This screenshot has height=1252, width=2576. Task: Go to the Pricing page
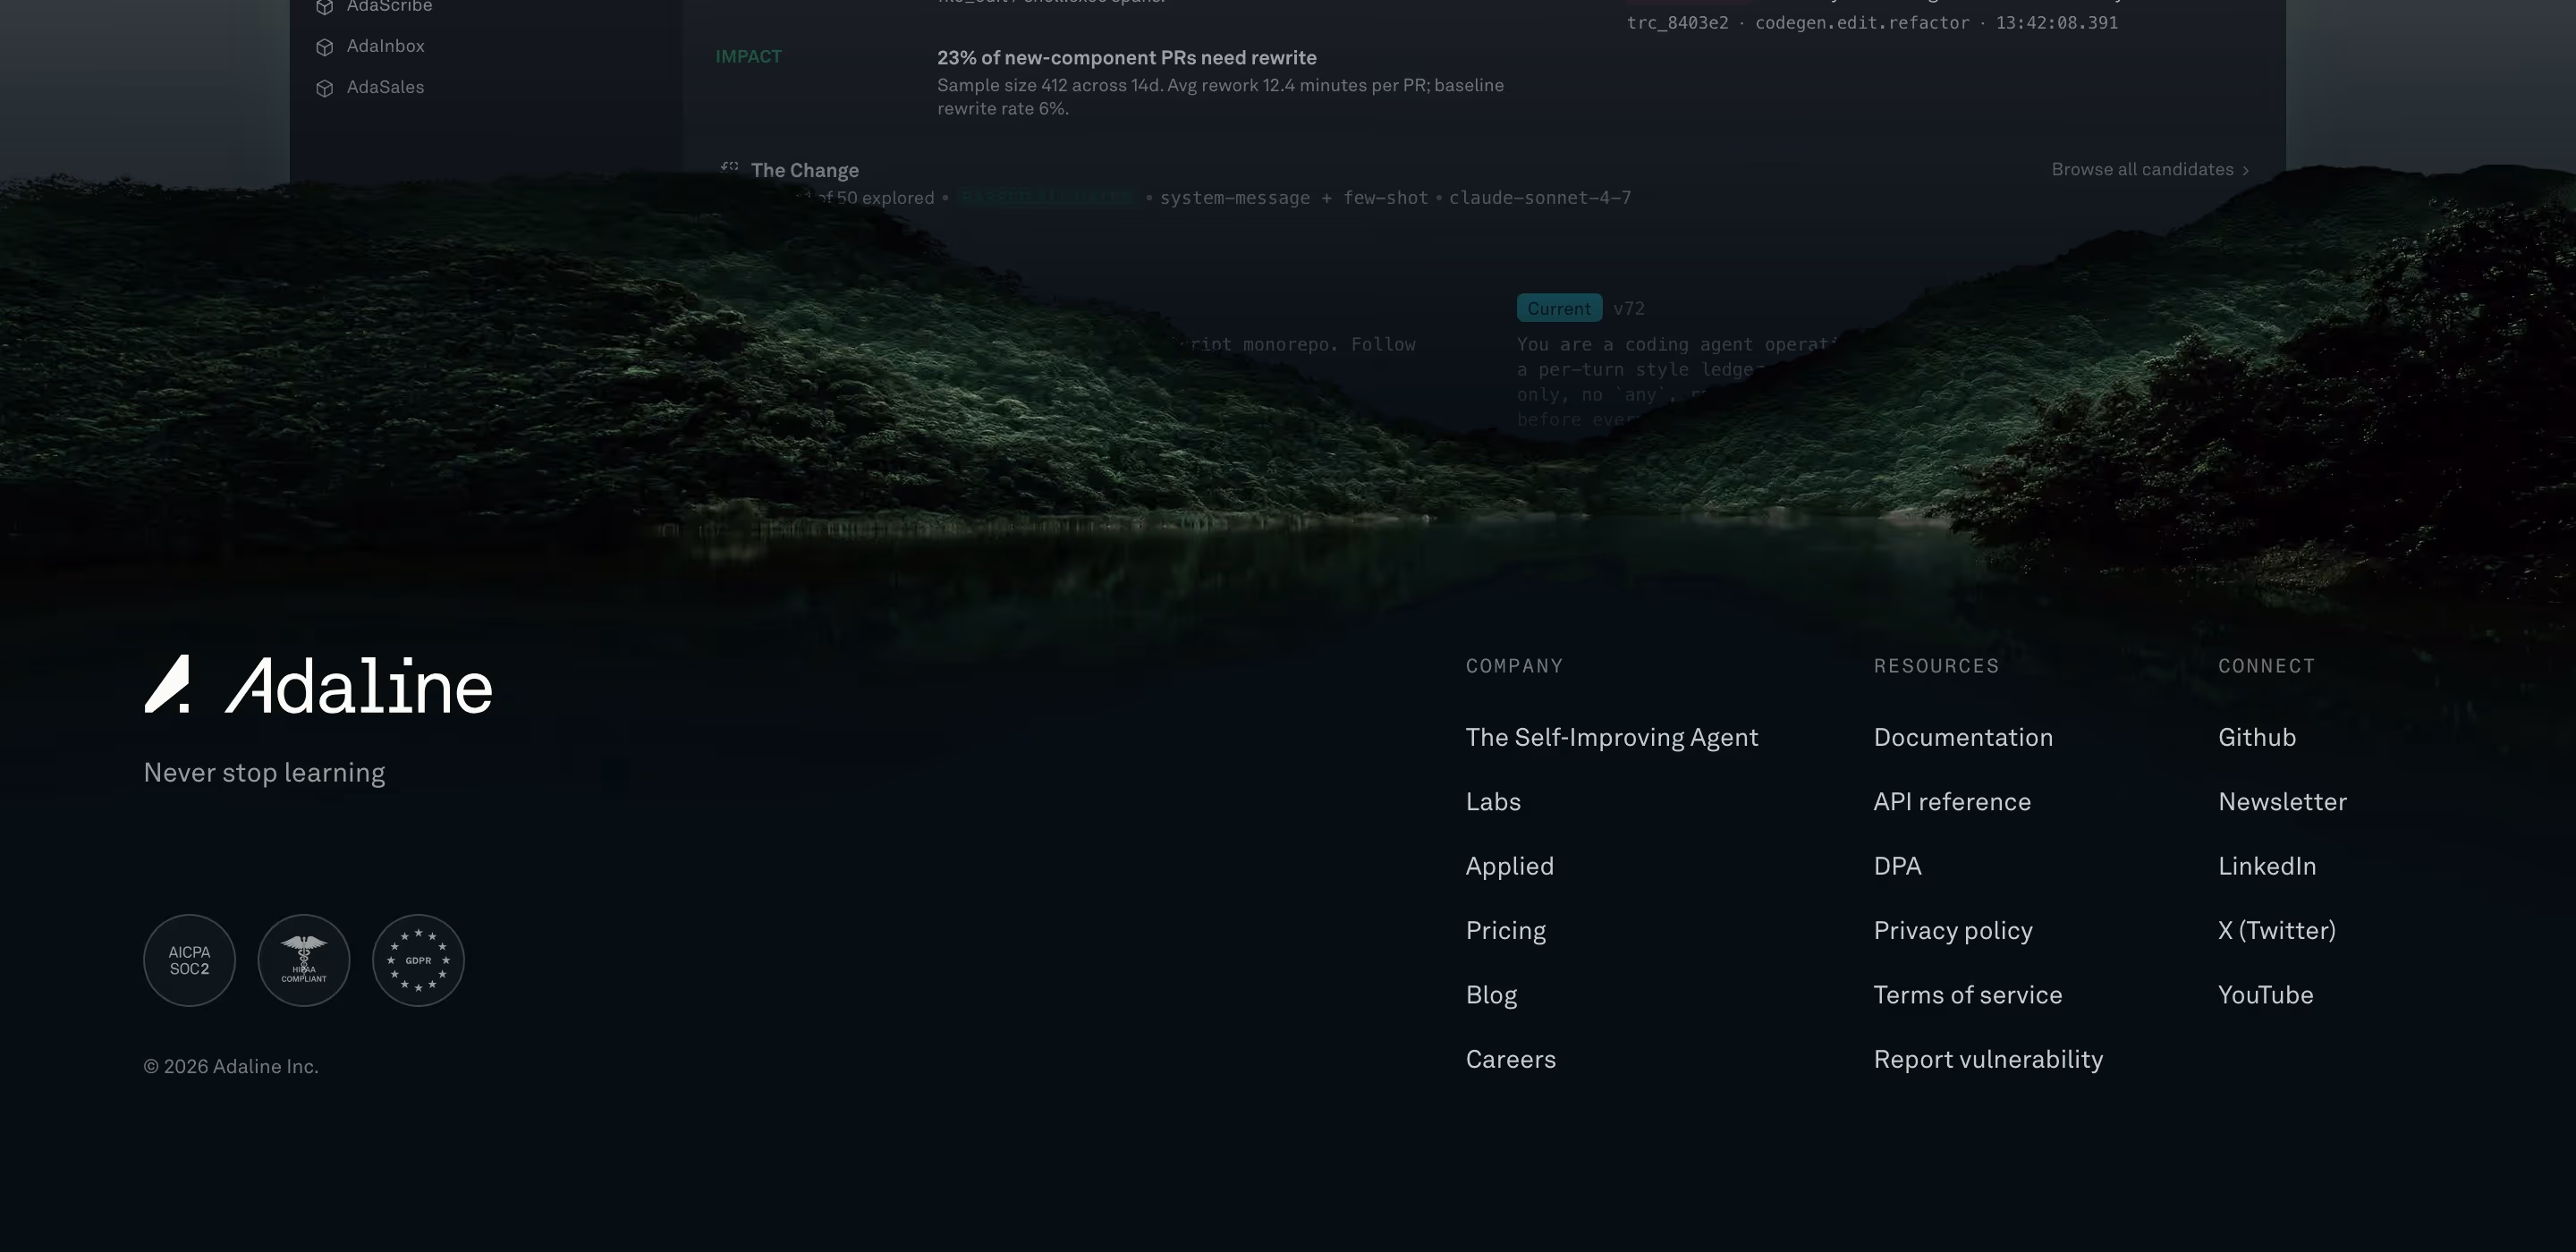pyautogui.click(x=1506, y=930)
